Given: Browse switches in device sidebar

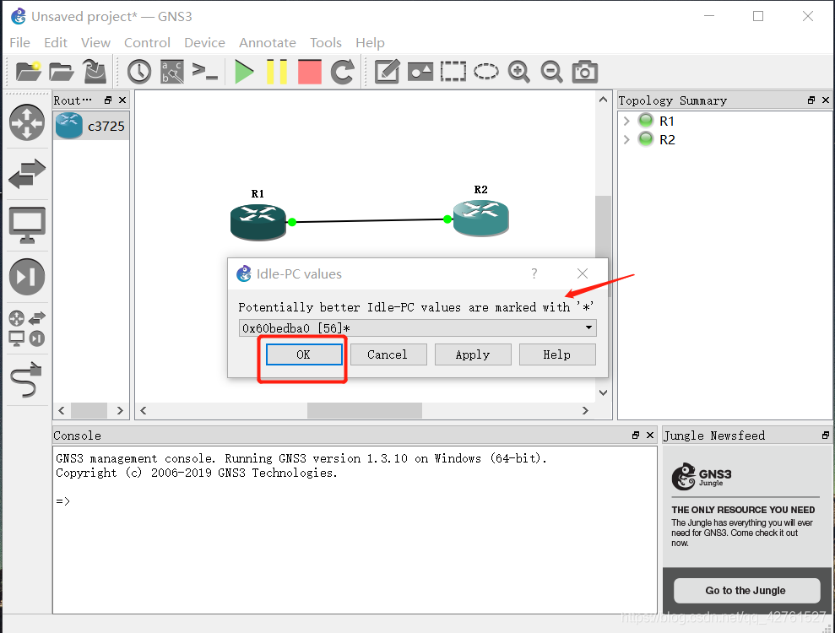Looking at the screenshot, I should pos(27,174).
